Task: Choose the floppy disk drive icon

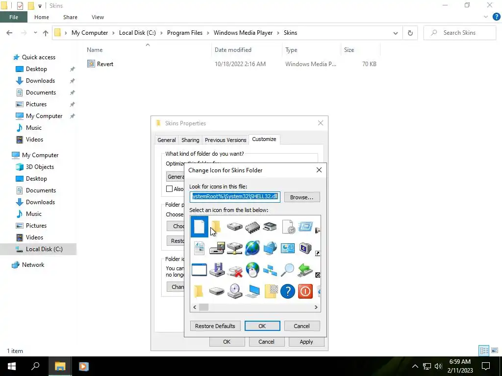Action: (x=217, y=270)
